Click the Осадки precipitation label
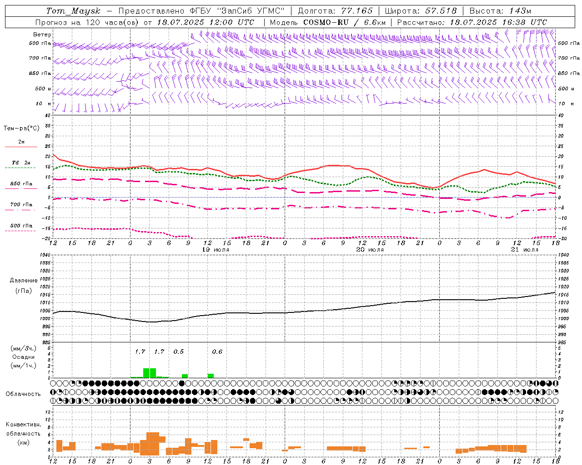This screenshot has width=582, height=465. click(x=24, y=357)
